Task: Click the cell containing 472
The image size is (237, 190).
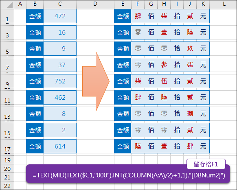Action: click(x=60, y=16)
